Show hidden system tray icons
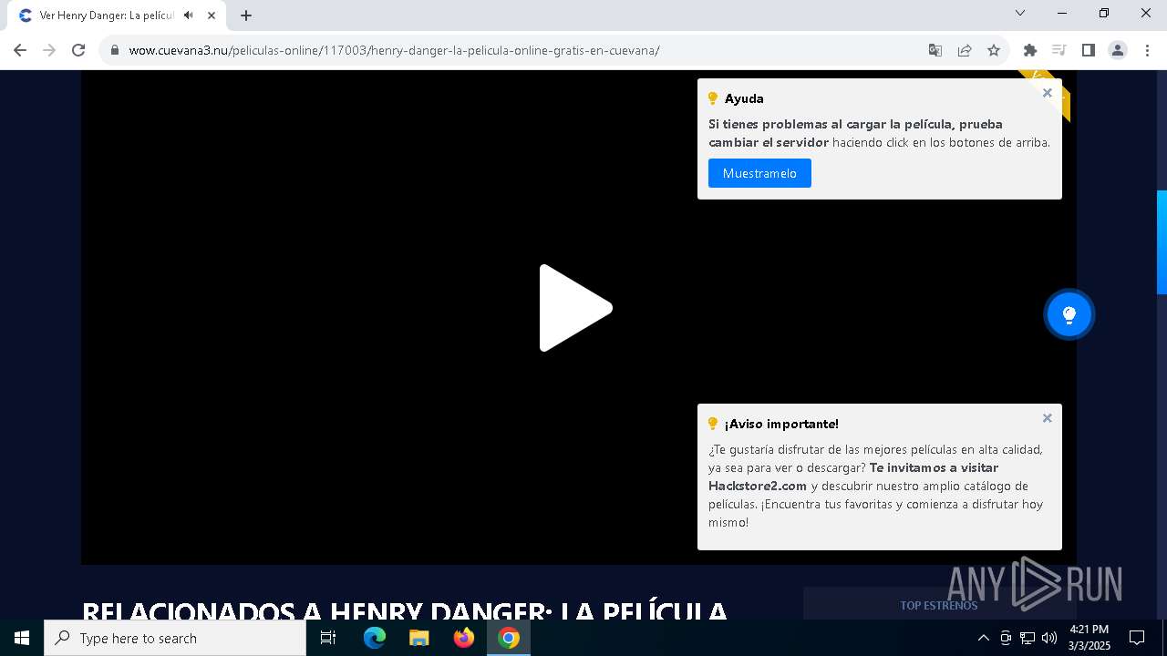 coord(983,638)
